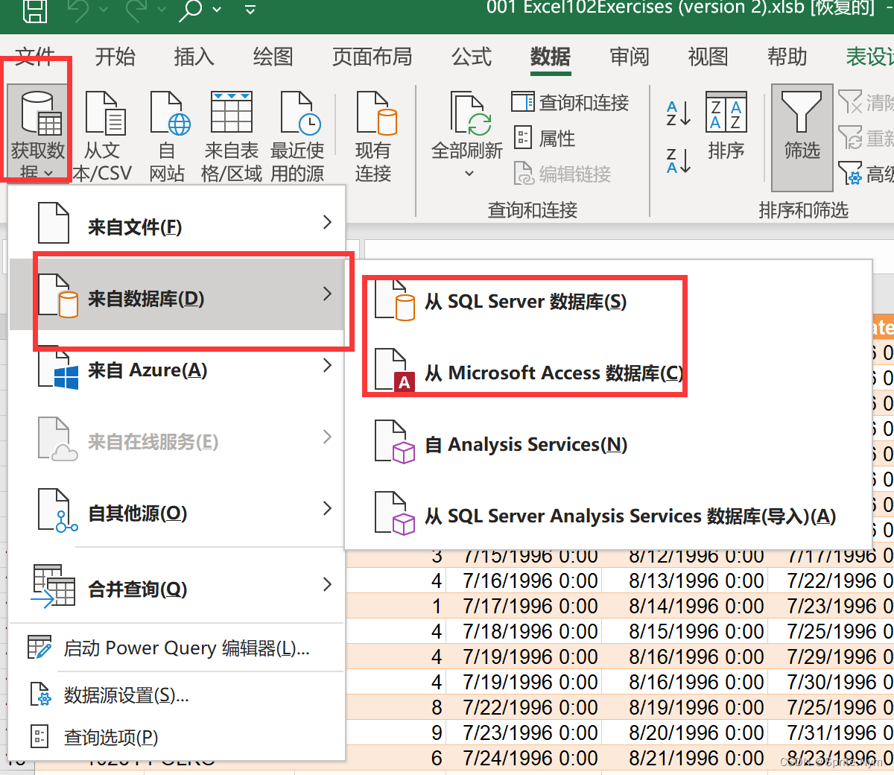
Task: Open the search dropdown arrow beside magnifier
Action: tap(217, 10)
